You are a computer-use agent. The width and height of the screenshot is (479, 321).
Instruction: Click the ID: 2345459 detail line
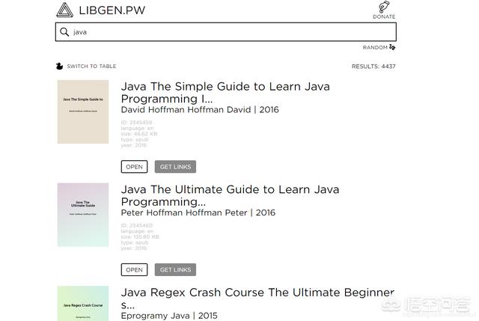click(136, 122)
